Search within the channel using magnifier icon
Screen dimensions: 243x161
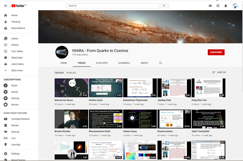[161, 63]
